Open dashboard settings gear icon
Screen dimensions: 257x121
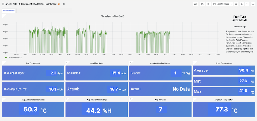[208, 4]
